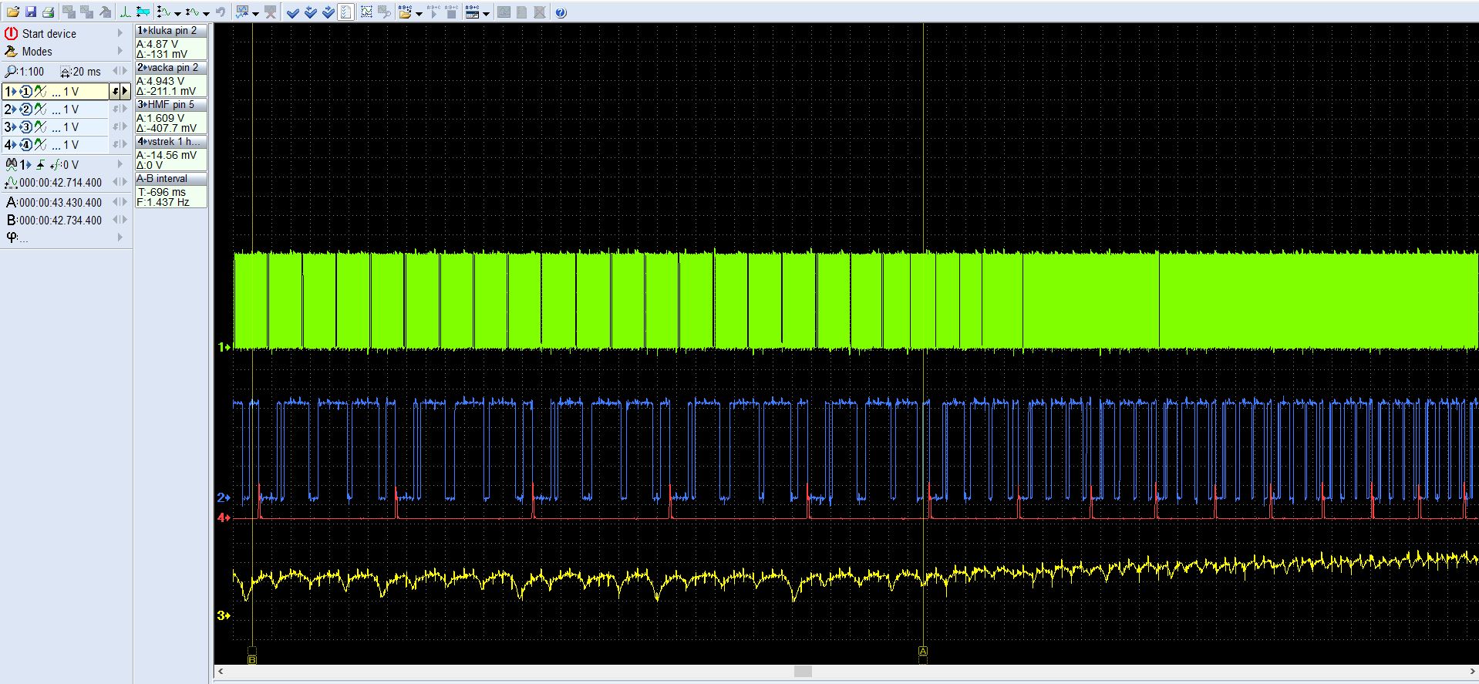Select the vacka pin 2 measurement header

(171, 68)
